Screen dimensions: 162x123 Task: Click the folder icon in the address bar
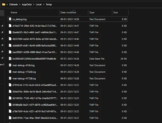click(4, 4)
